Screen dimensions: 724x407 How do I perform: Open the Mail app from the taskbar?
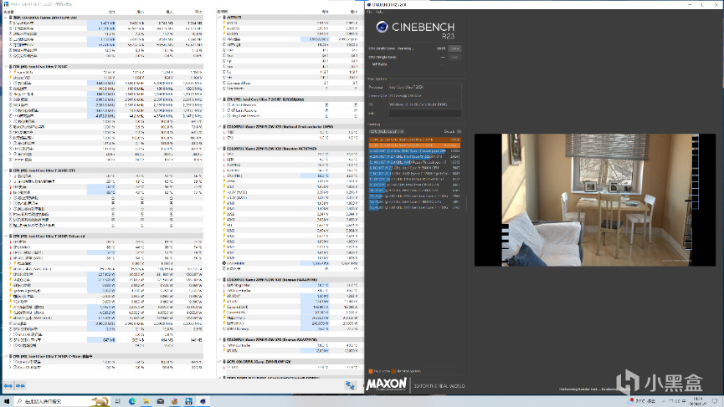160,401
